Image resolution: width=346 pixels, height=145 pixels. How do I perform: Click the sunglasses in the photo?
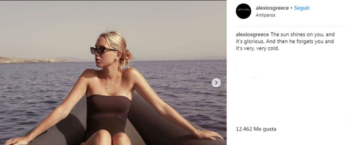click(x=102, y=50)
